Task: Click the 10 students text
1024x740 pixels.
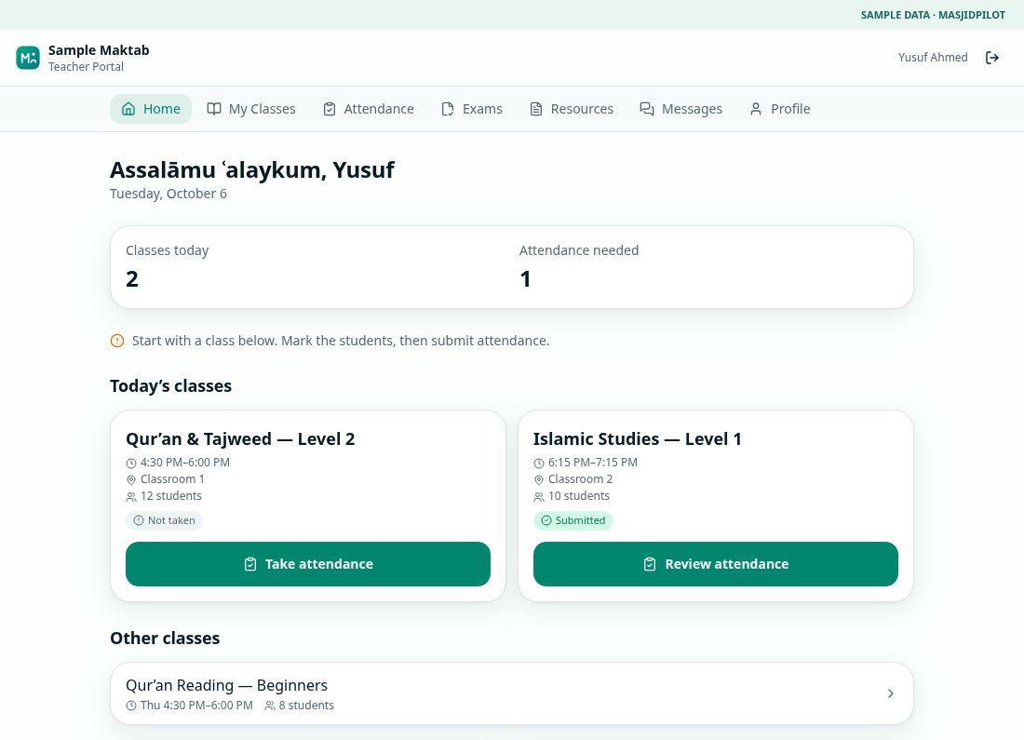Action: (579, 496)
